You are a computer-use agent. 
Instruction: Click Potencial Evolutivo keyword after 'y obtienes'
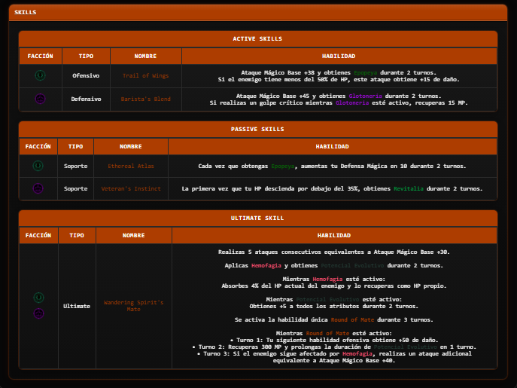(352, 265)
